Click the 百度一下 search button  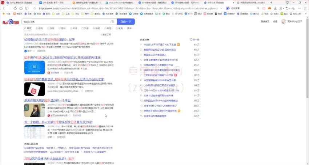126,22
